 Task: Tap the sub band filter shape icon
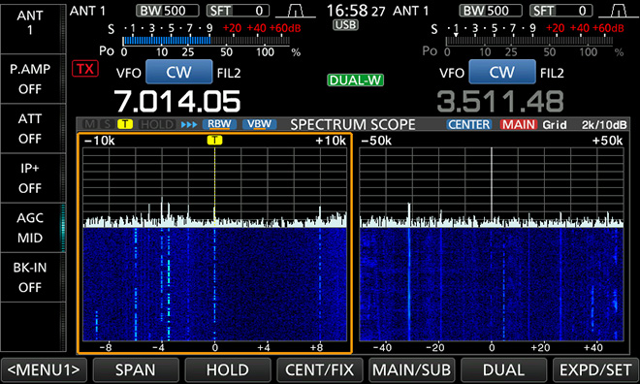[619, 11]
